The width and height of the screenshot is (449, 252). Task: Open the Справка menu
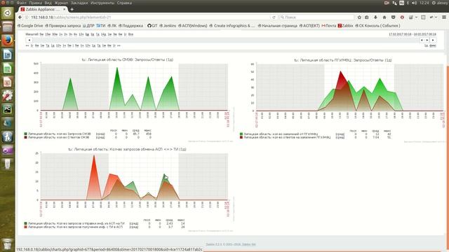coord(124,3)
